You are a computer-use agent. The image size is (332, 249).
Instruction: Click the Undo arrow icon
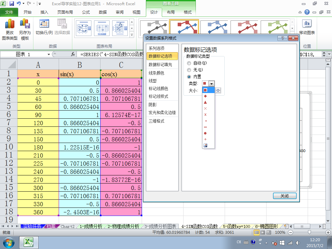coord(18,4)
